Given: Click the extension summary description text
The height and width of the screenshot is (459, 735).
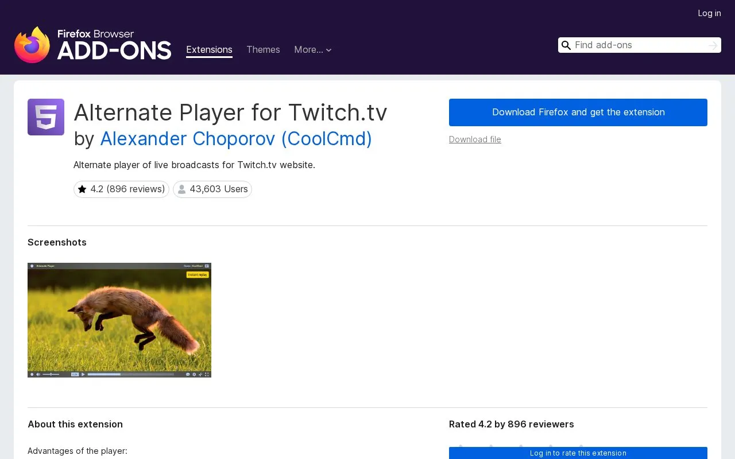Looking at the screenshot, I should 194,165.
